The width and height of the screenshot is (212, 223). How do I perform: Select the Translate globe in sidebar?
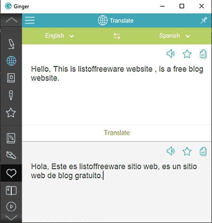click(11, 61)
